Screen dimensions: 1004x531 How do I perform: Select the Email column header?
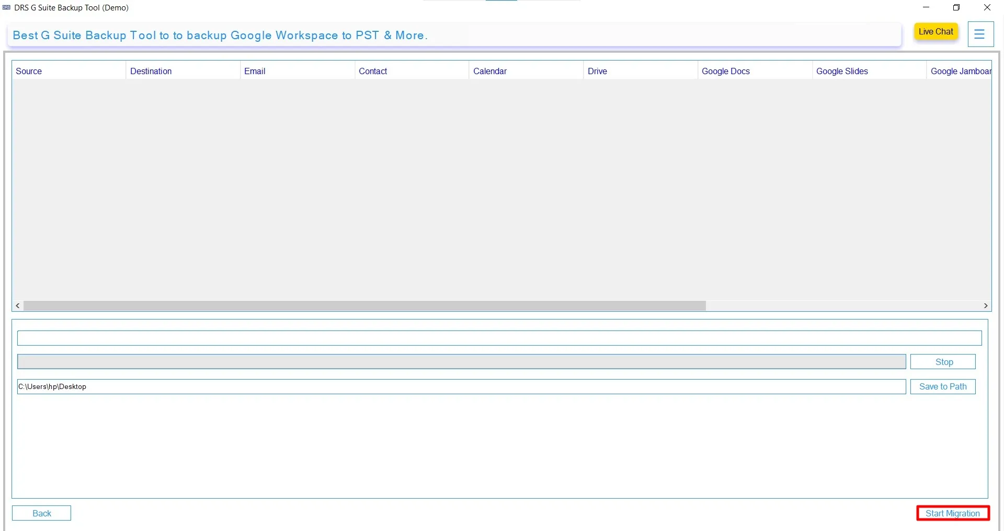[x=298, y=71]
